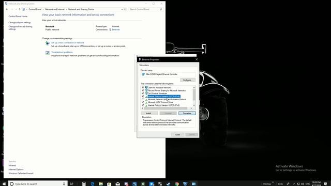Toggle Microsoft LLDP Protocol Driver checkbox
The height and width of the screenshot is (186, 331).
click(x=143, y=102)
